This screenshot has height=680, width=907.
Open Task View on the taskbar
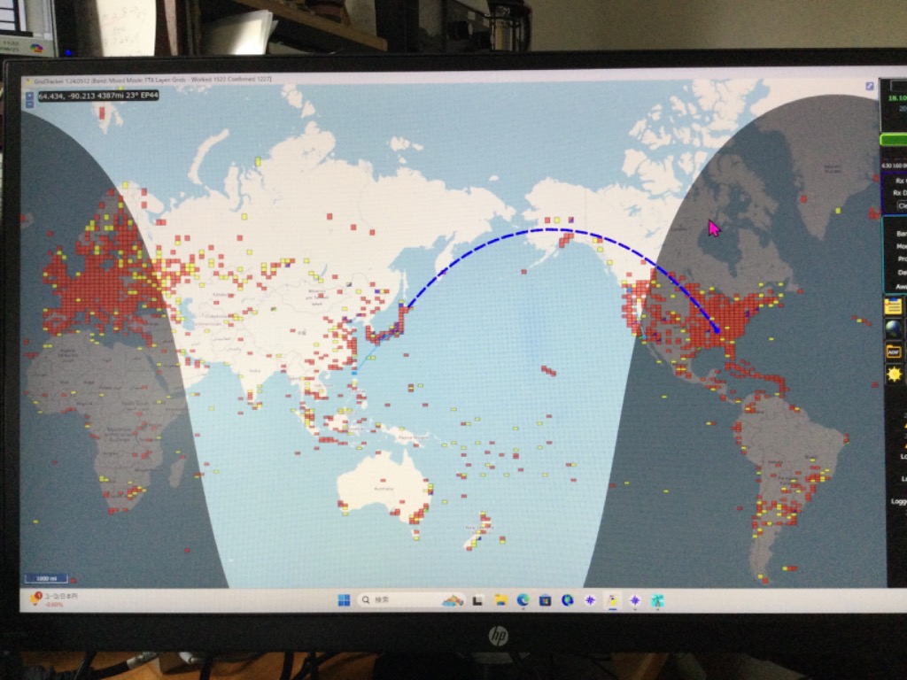point(477,601)
